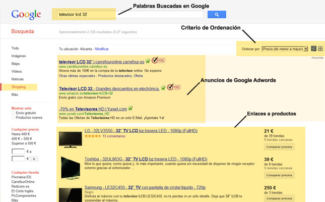This screenshot has height=202, width=325.
Task: Select Imágenes in left menu
Action: click(x=19, y=56)
